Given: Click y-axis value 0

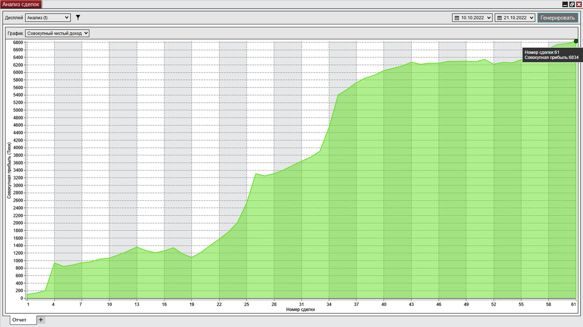Looking at the screenshot, I should tap(22, 298).
